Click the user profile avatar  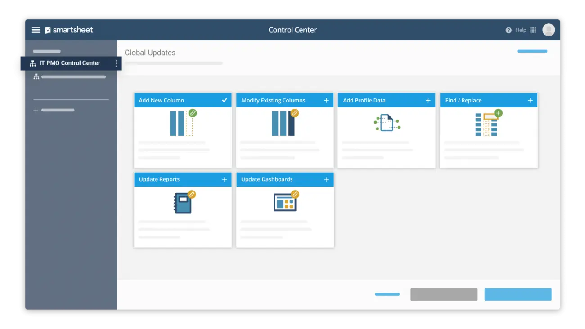[549, 30]
